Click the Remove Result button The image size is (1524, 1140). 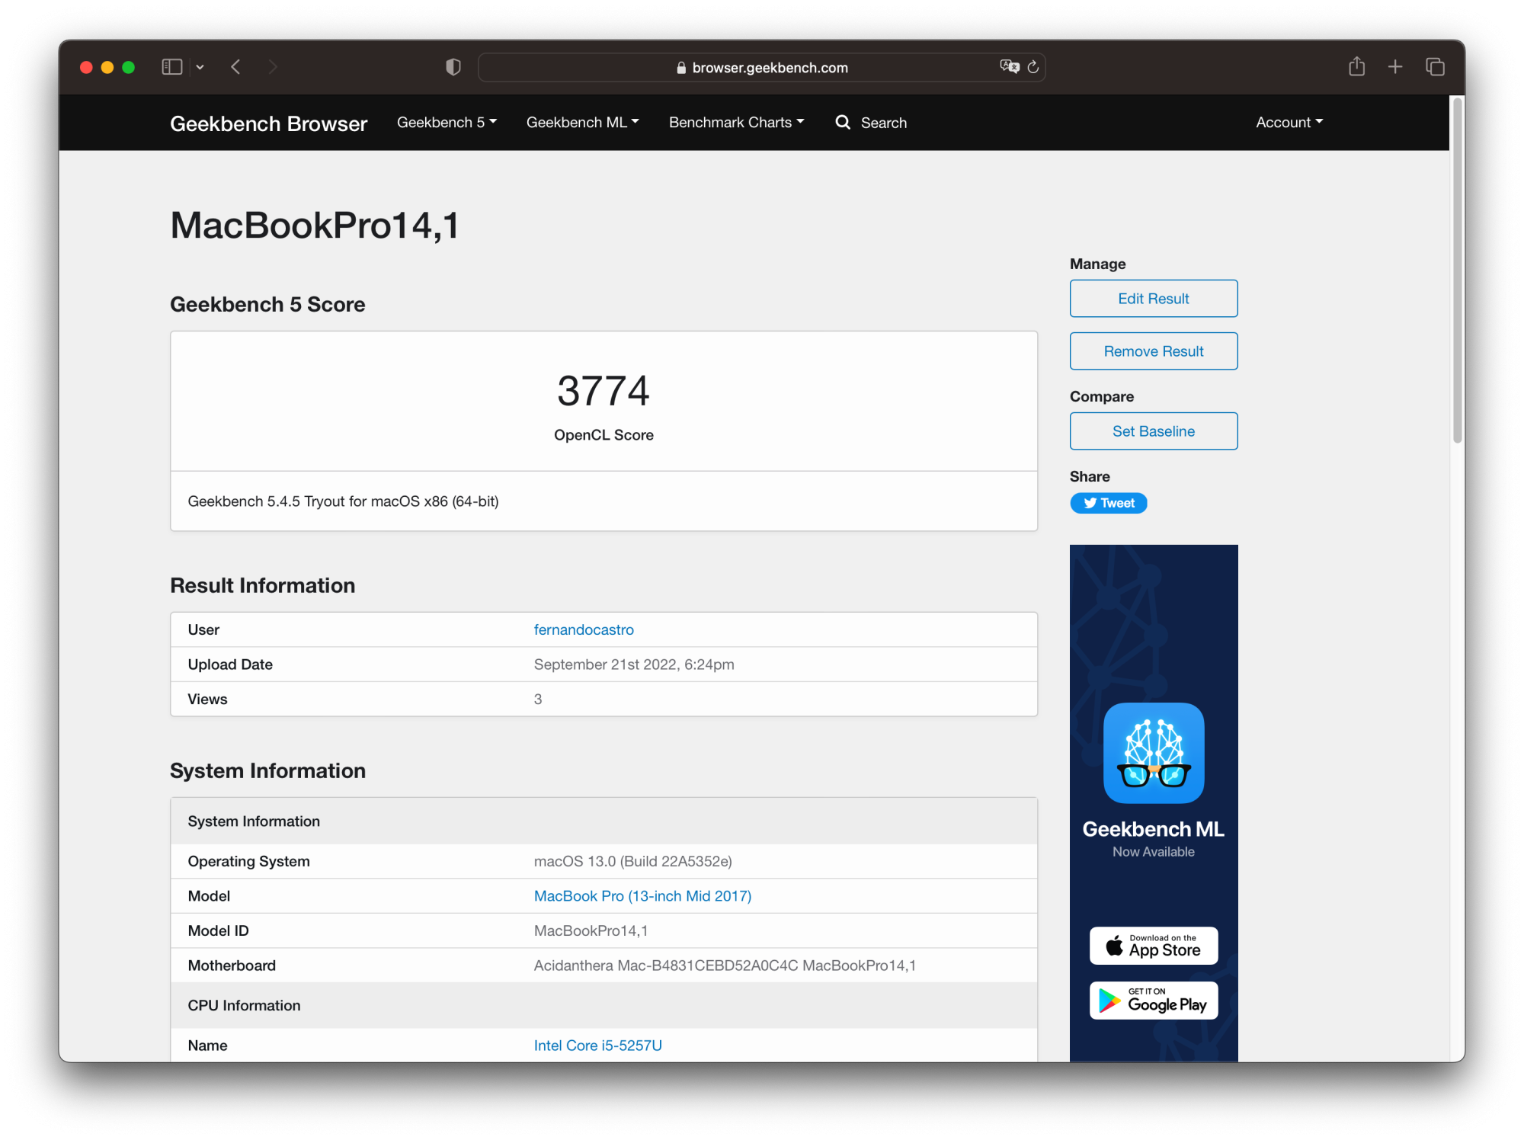[1154, 351]
